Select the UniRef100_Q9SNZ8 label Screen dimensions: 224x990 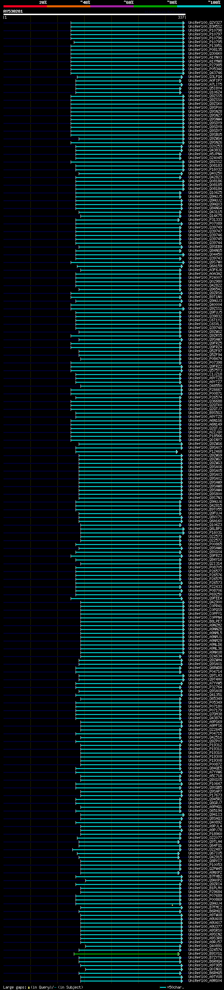point(205,111)
